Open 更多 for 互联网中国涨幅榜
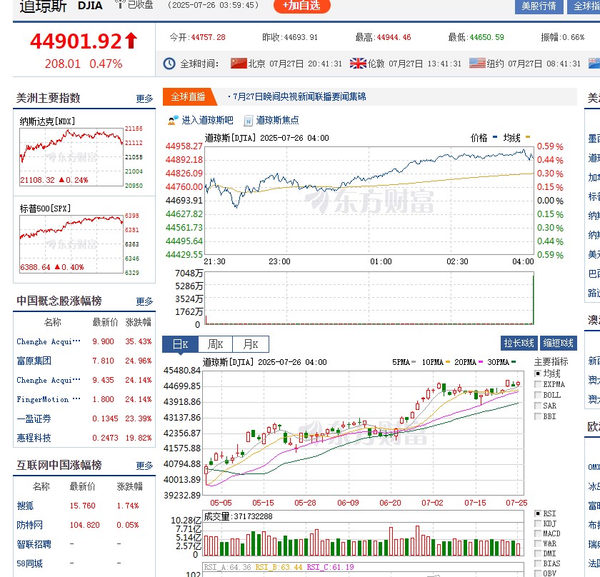The image size is (600, 577). pyautogui.click(x=144, y=466)
